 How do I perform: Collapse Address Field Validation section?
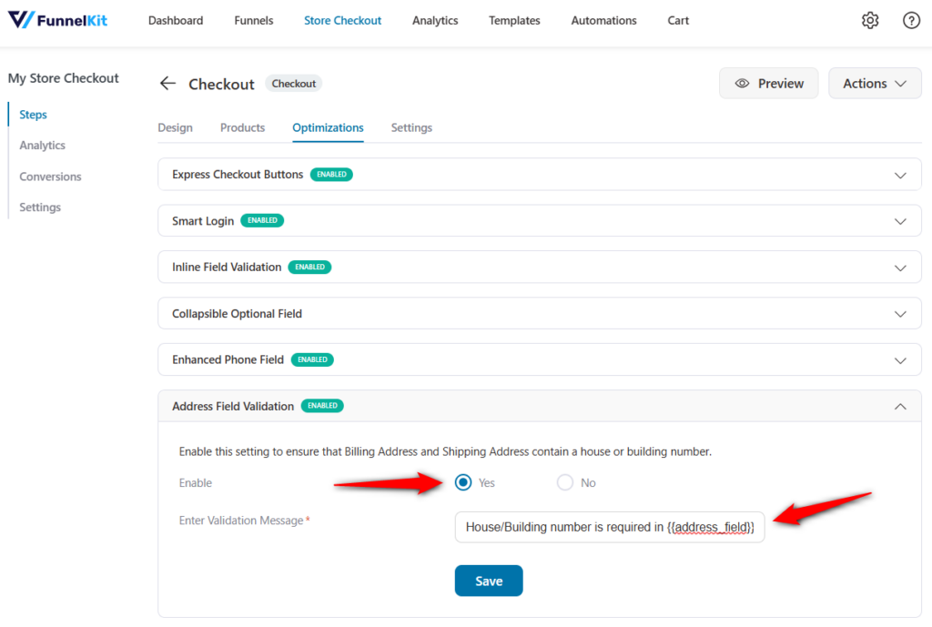[x=900, y=407]
